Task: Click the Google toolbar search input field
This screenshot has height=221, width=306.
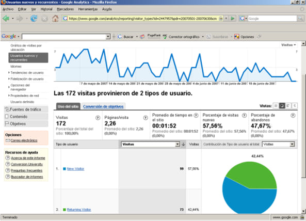Action: coord(64,37)
